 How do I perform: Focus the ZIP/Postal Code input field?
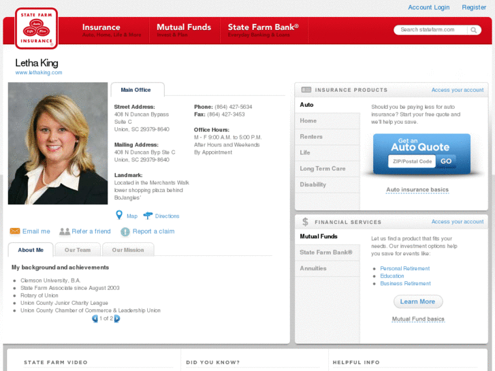pos(412,161)
